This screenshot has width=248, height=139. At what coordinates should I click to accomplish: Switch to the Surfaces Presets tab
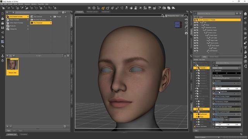(x=197, y=57)
